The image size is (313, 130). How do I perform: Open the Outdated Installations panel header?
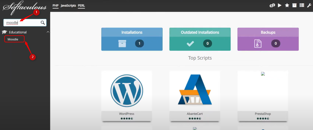coord(200,32)
